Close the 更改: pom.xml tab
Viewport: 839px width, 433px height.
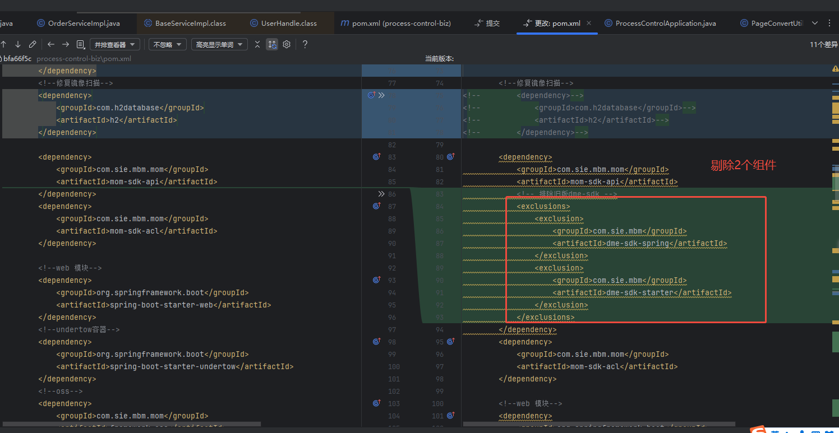coord(589,23)
